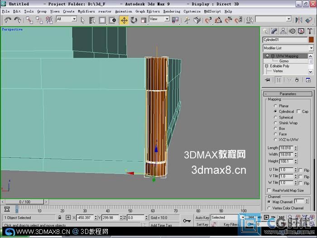Collapse the Parameters rollout
This screenshot has height=238, width=317.
(288, 94)
